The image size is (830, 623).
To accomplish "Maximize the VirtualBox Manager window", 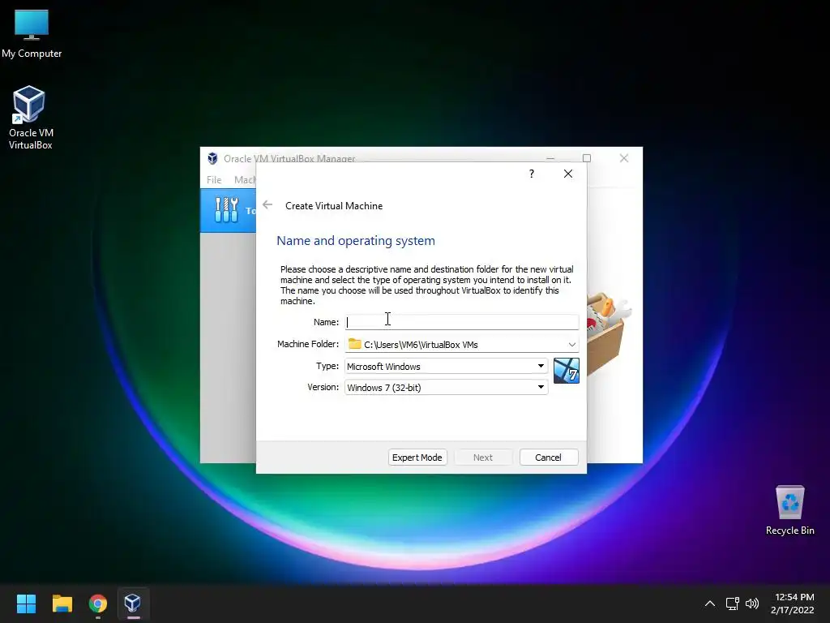I will coord(587,158).
